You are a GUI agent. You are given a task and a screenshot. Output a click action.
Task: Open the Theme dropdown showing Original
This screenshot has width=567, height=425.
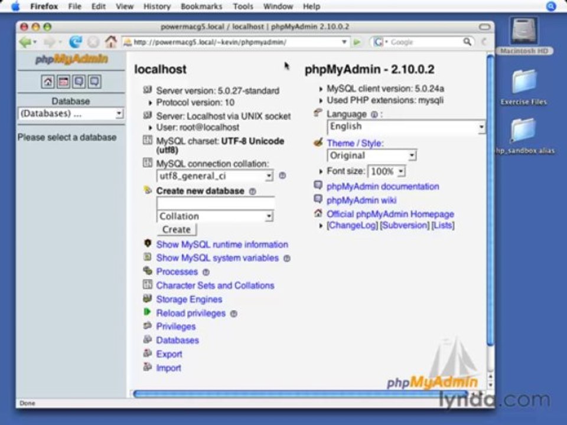pyautogui.click(x=372, y=156)
